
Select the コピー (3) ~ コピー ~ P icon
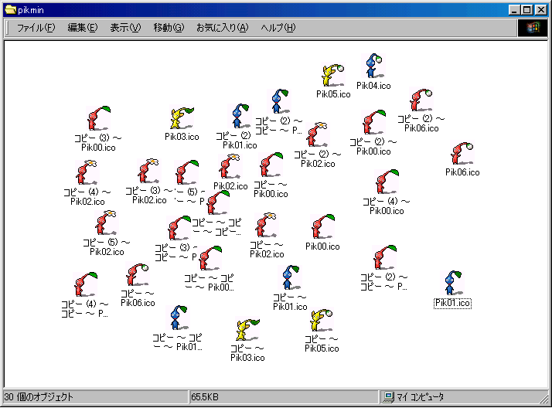click(x=179, y=228)
